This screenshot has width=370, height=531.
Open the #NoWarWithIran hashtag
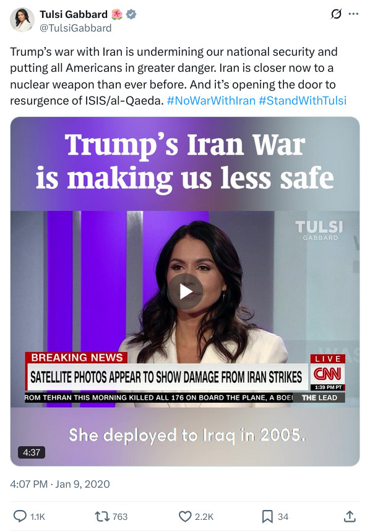coord(211,101)
